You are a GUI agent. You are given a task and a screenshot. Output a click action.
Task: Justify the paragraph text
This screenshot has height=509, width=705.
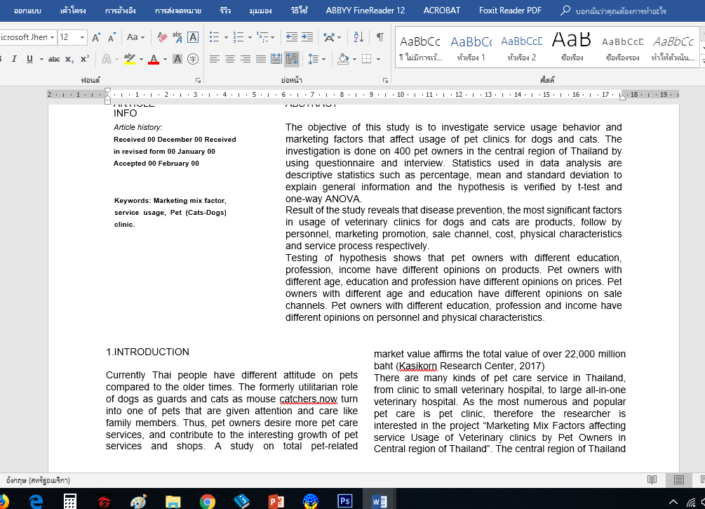[260, 59]
